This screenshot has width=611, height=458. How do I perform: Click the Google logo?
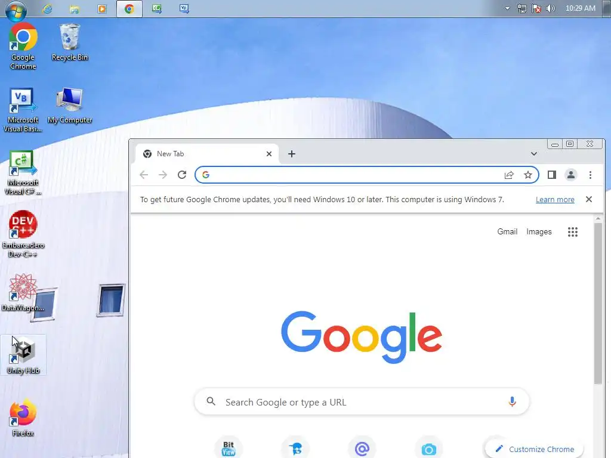point(362,336)
